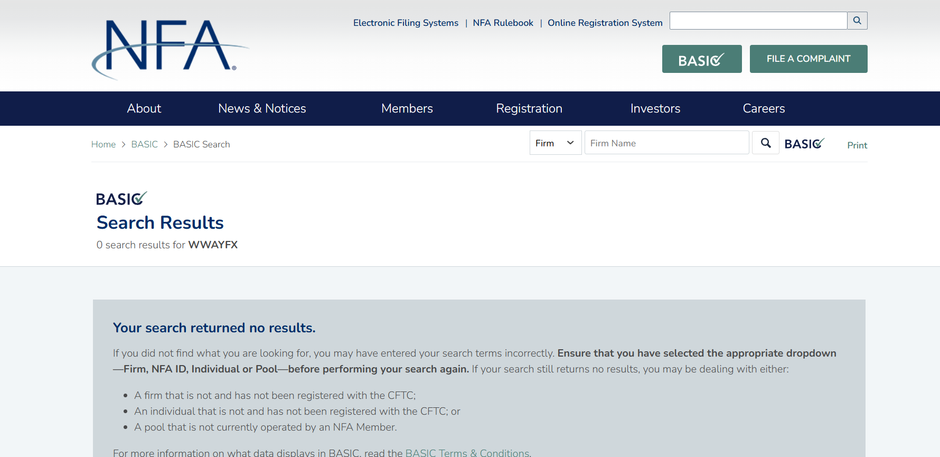Click the NFA logo
The width and height of the screenshot is (940, 457).
point(170,49)
